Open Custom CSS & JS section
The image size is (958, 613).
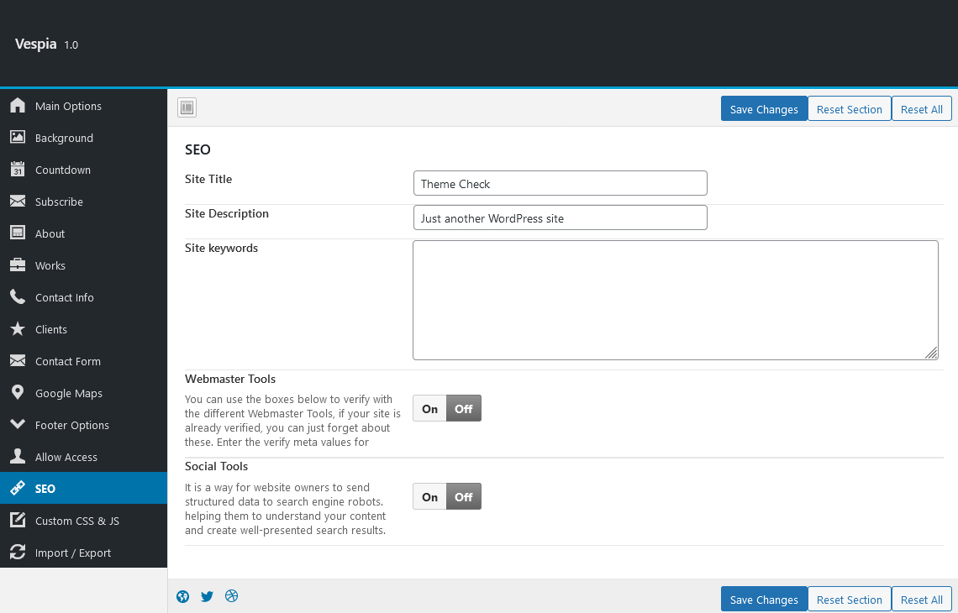tap(77, 521)
